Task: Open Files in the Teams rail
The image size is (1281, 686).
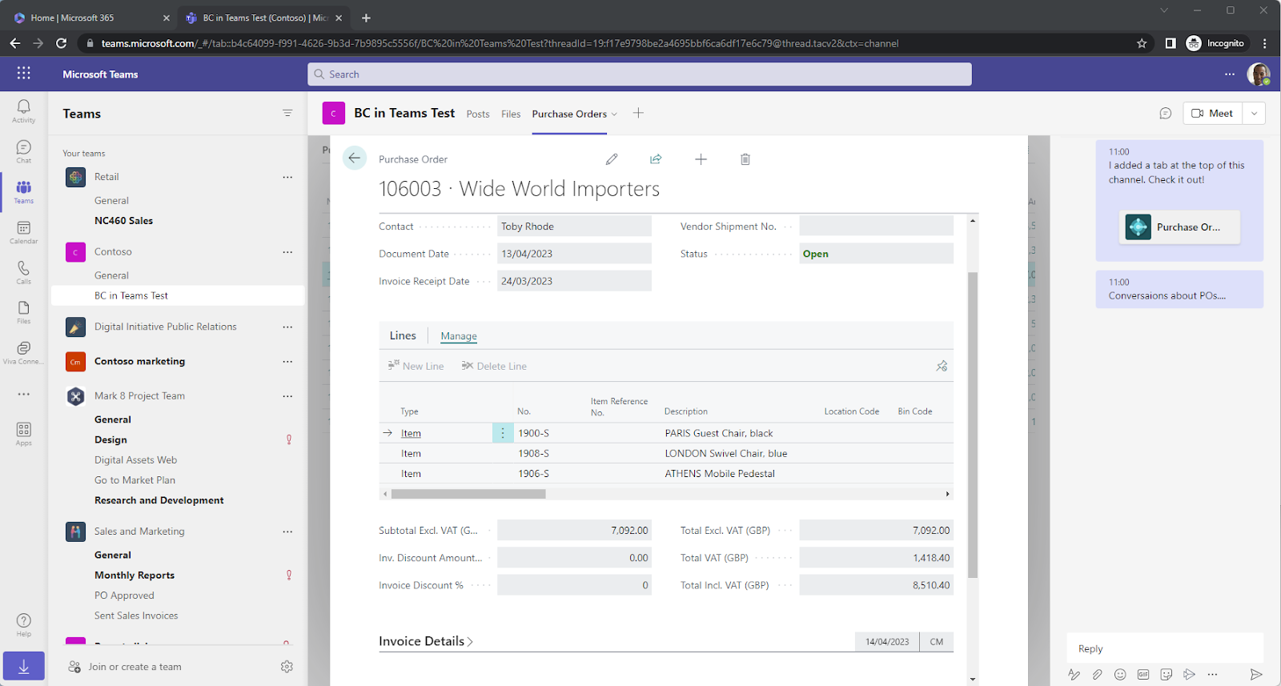Action: [x=23, y=312]
